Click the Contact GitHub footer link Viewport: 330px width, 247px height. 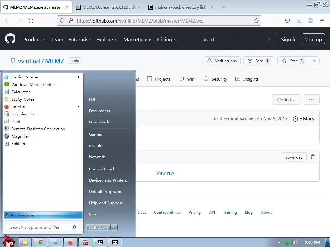pos(167,212)
